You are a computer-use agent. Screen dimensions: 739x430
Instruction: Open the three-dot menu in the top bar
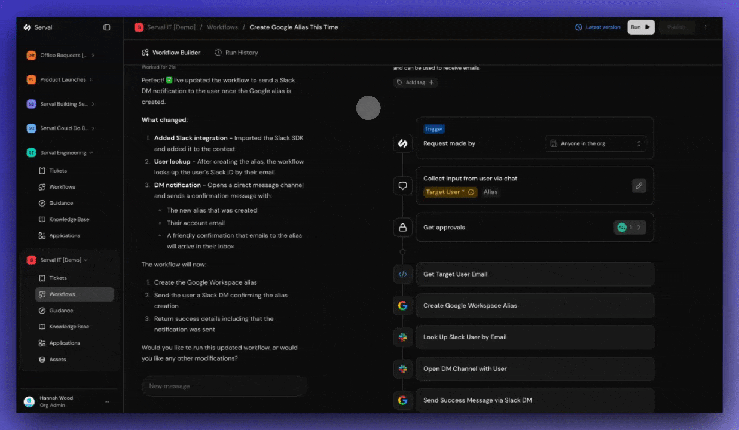pyautogui.click(x=706, y=27)
